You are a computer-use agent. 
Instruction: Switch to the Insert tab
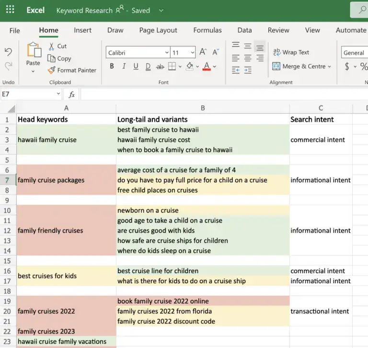click(x=82, y=30)
